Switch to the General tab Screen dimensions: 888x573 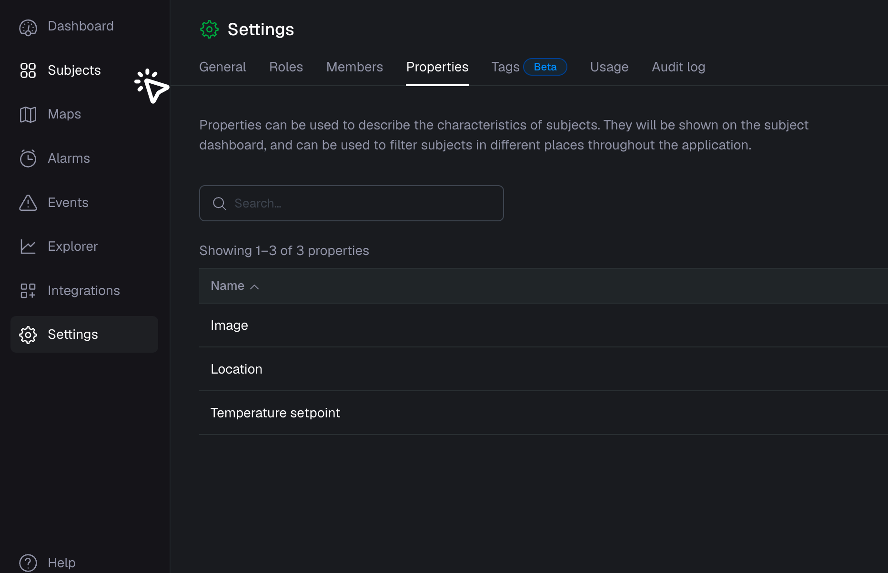coord(222,67)
